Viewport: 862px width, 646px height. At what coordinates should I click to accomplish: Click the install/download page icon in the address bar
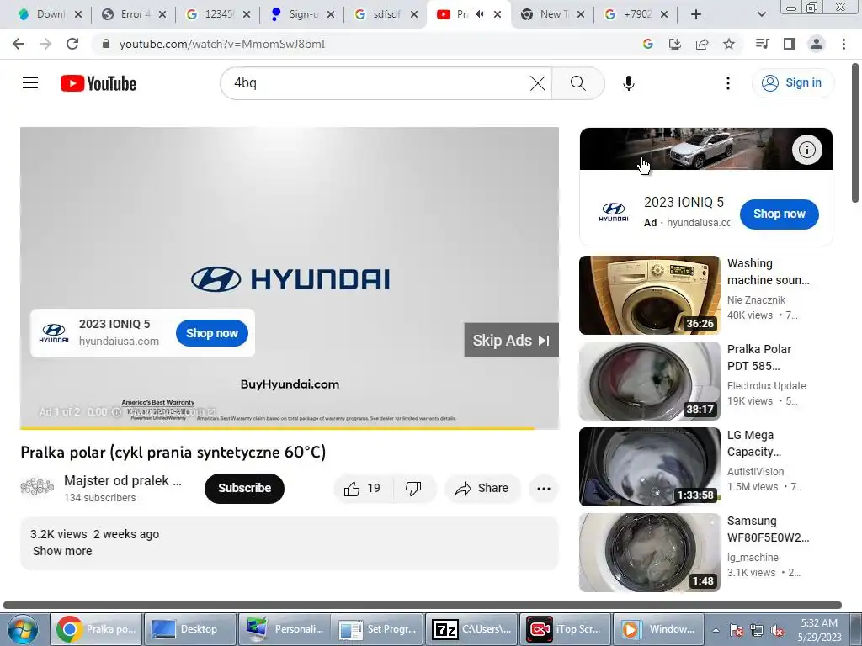tap(675, 44)
